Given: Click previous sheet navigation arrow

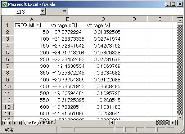Looking at the screenshot, I should pyautogui.click(x=9, y=123).
